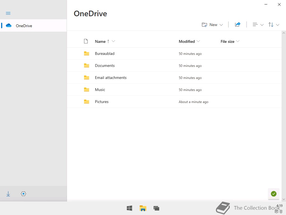Image resolution: width=286 pixels, height=215 pixels.
Task: Click '50 minutes ago' in the Music row
Action: point(190,90)
